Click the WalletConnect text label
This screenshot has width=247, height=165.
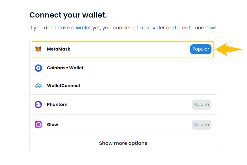point(64,86)
